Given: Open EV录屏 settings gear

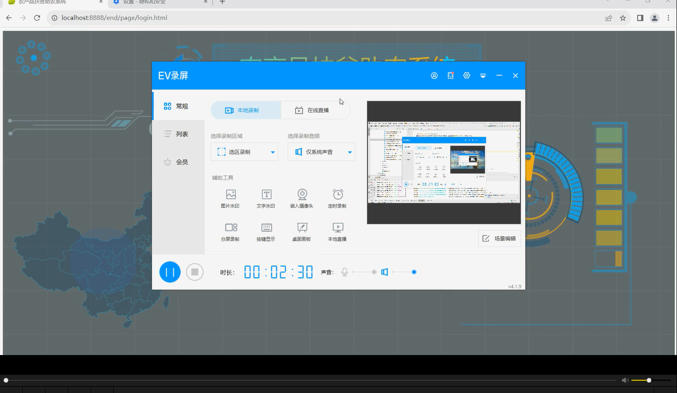Looking at the screenshot, I should (467, 75).
